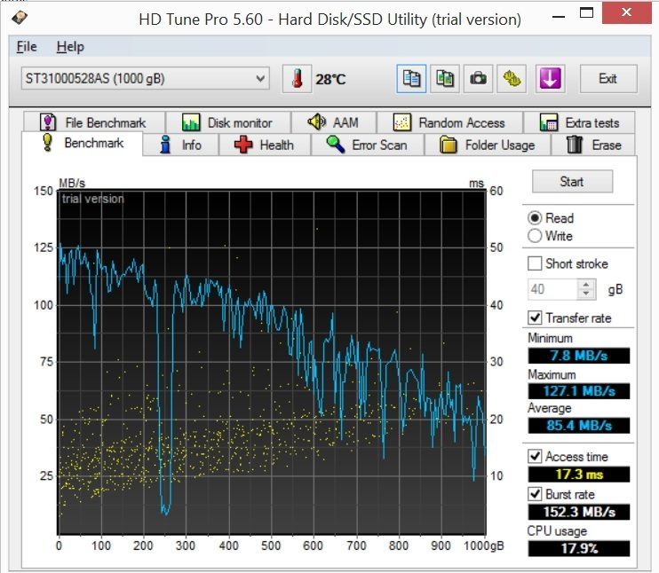Viewport: 659px width, 573px height.
Task: Click the 17.9% CPU usage value
Action: point(579,548)
